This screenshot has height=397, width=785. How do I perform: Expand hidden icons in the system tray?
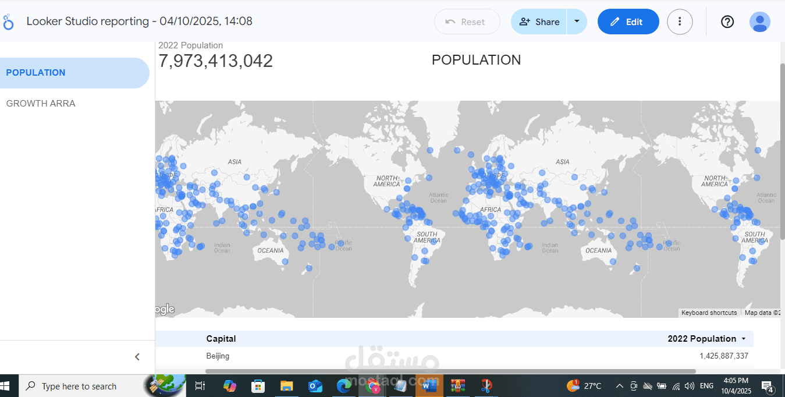(619, 385)
